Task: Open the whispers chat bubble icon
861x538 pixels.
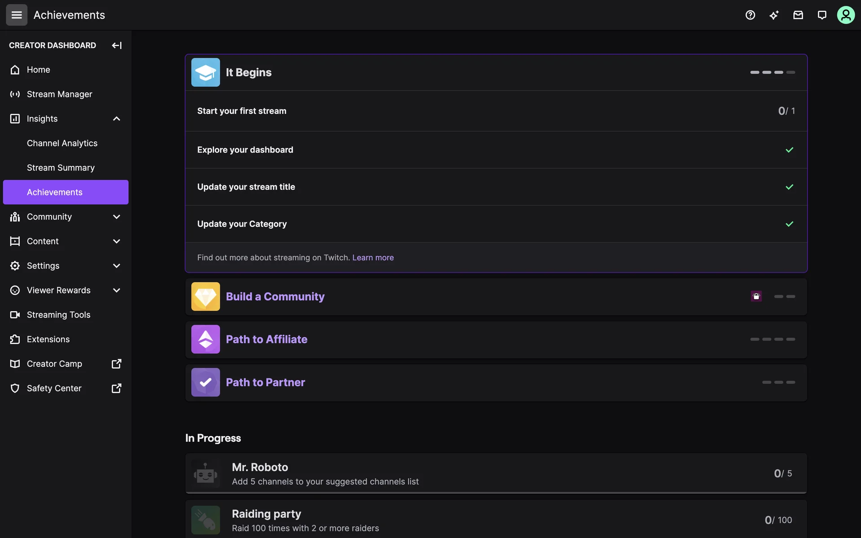Action: point(822,15)
